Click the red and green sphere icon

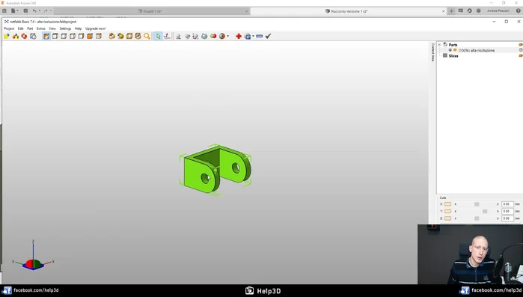pyautogui.click(x=213, y=36)
